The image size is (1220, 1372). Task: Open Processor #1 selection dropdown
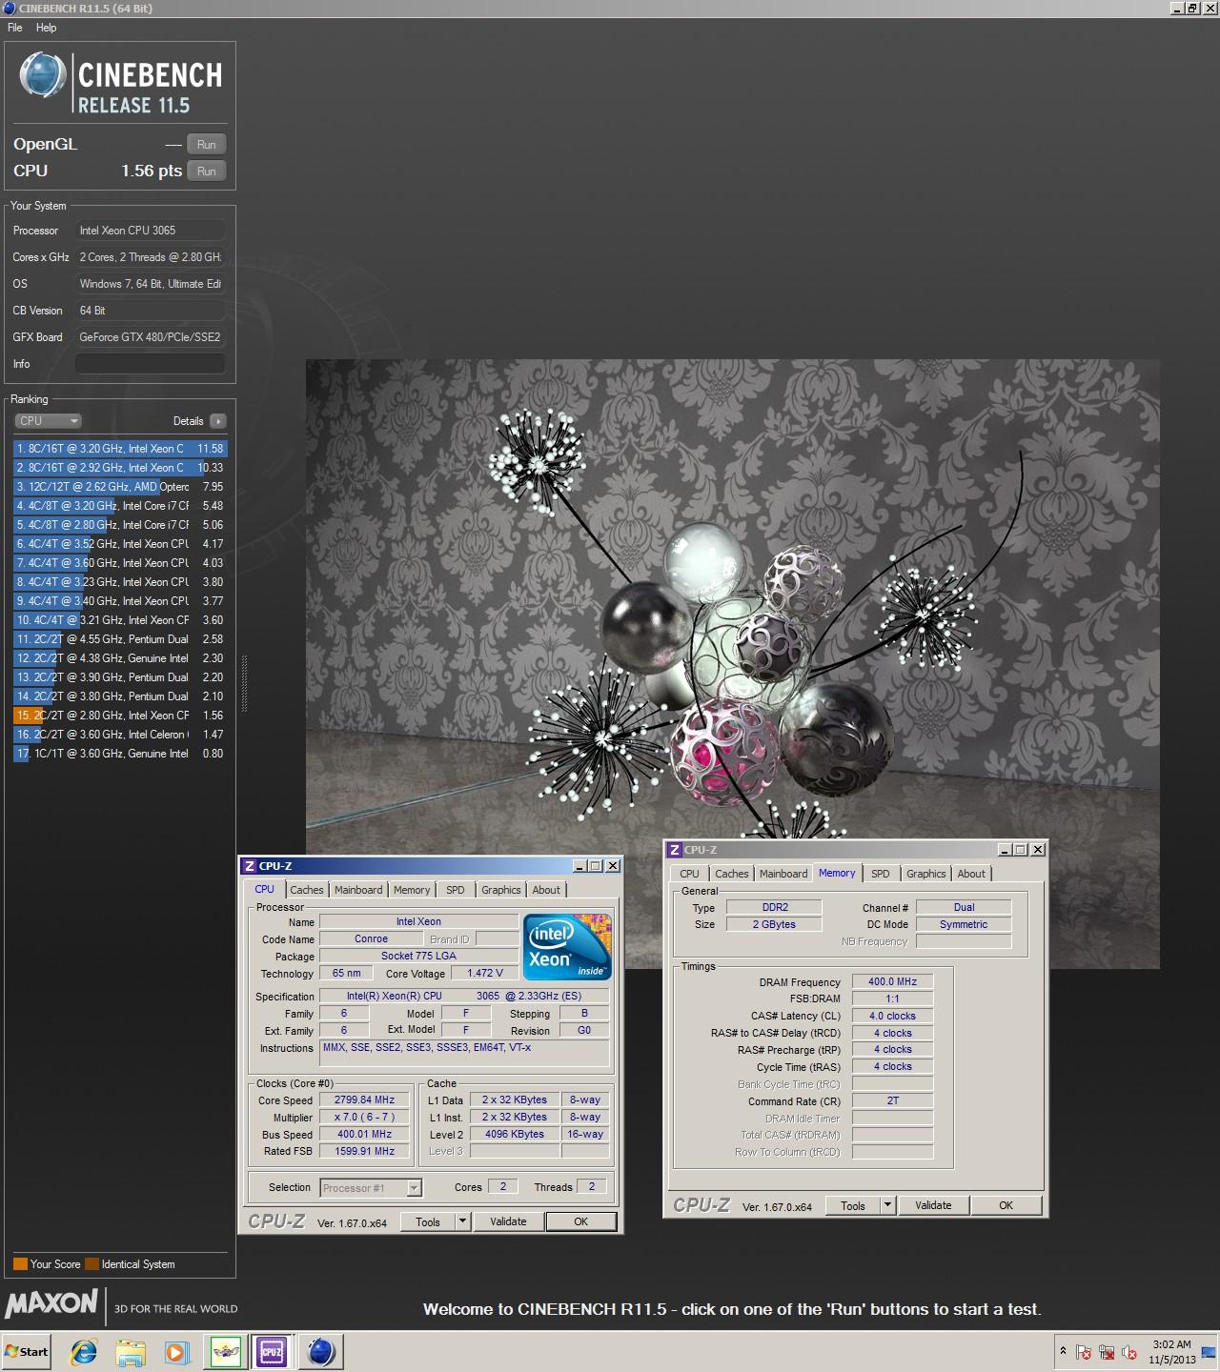coord(371,1188)
